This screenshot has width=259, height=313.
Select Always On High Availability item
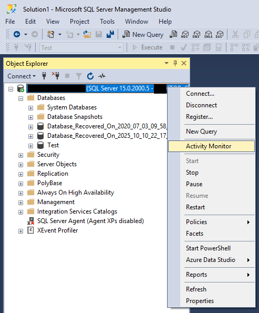click(76, 193)
